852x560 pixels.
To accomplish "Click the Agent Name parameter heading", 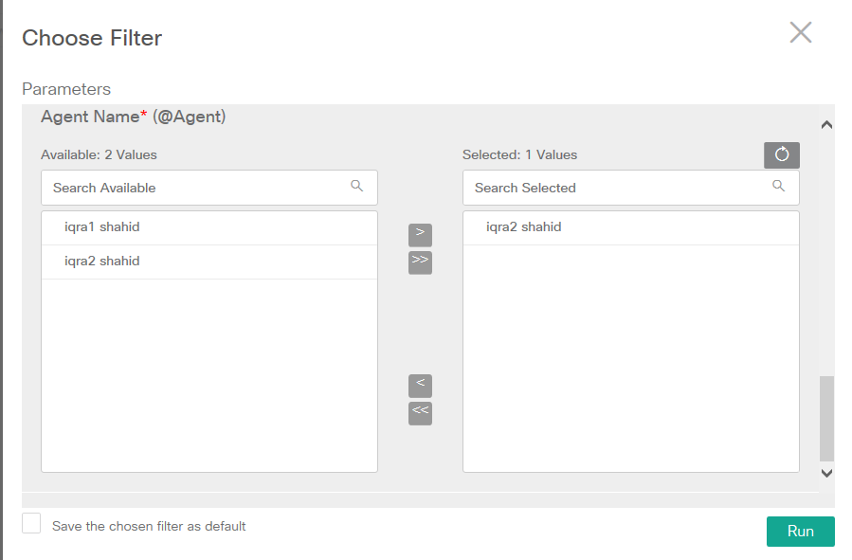I will point(133,117).
